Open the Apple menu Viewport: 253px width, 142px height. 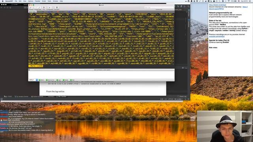click(3, 1)
